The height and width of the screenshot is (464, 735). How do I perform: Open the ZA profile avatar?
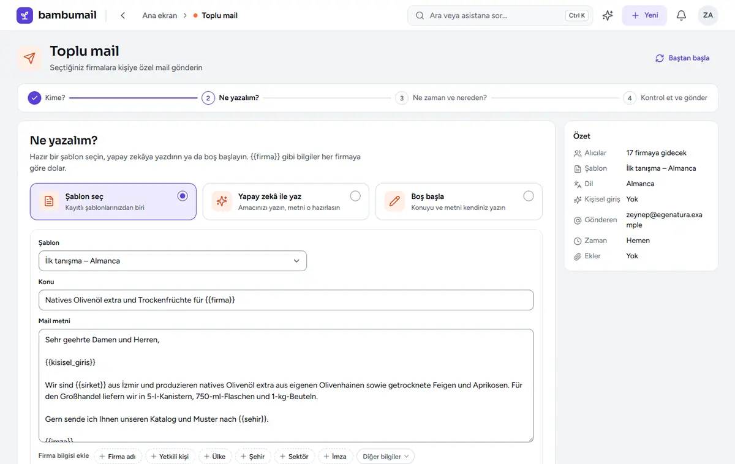coord(708,15)
